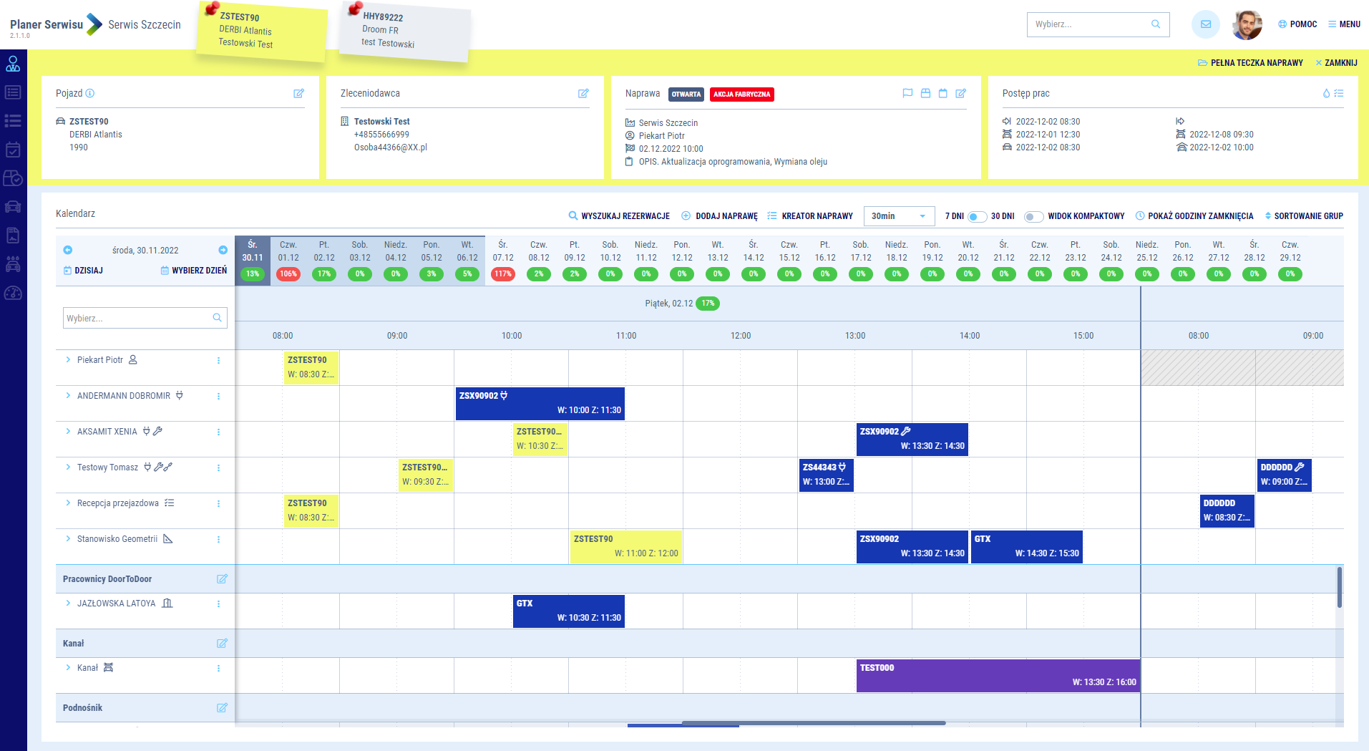Toggle Pokaż godziny zamknięcia

tap(1194, 216)
